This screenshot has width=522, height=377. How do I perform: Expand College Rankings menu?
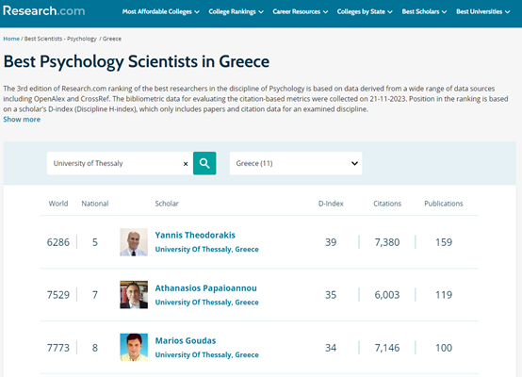(237, 11)
